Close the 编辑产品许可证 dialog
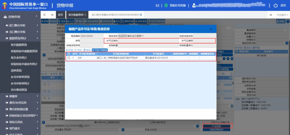Image resolution: width=290 pixels, height=135 pixels. click(211, 29)
